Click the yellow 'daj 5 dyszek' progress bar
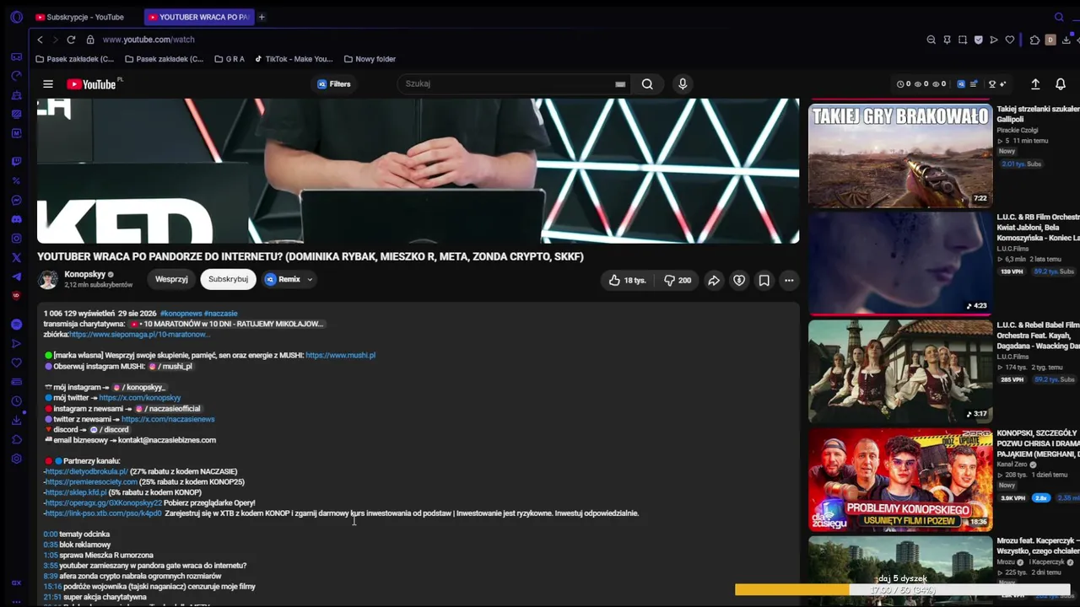 tap(902, 589)
